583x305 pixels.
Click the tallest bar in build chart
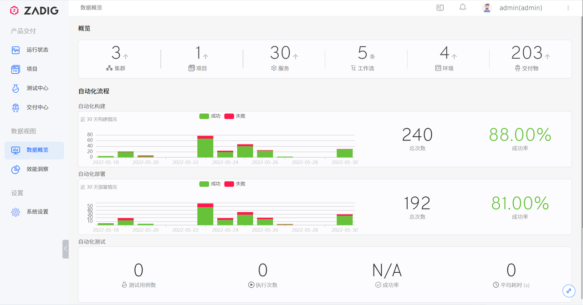tap(205, 147)
